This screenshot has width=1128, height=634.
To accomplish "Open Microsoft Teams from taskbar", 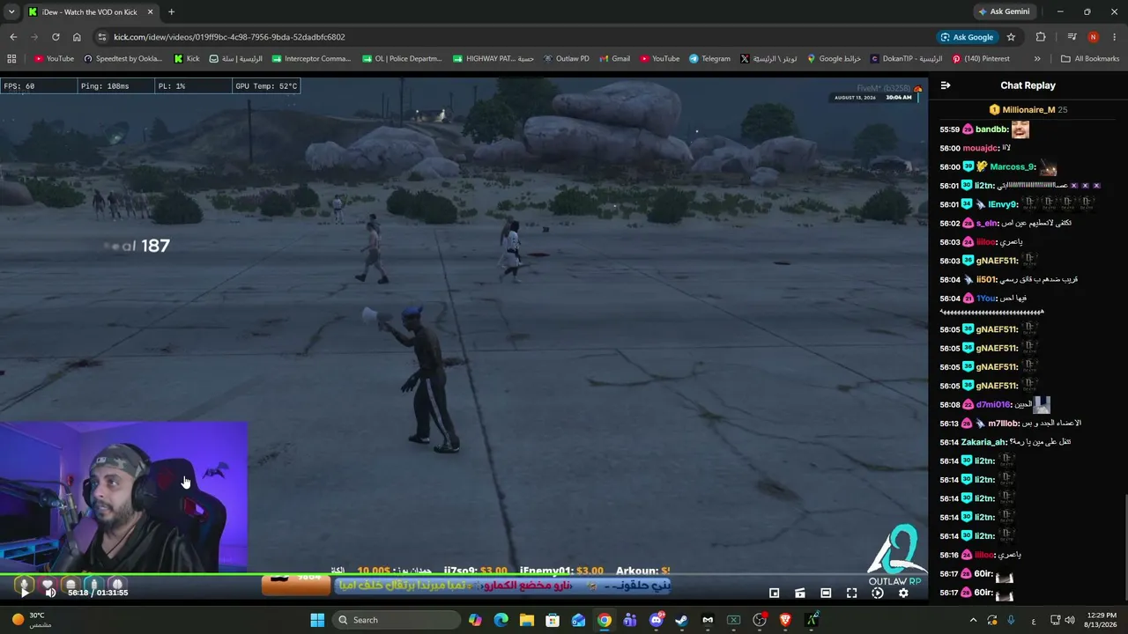I will (x=630, y=620).
